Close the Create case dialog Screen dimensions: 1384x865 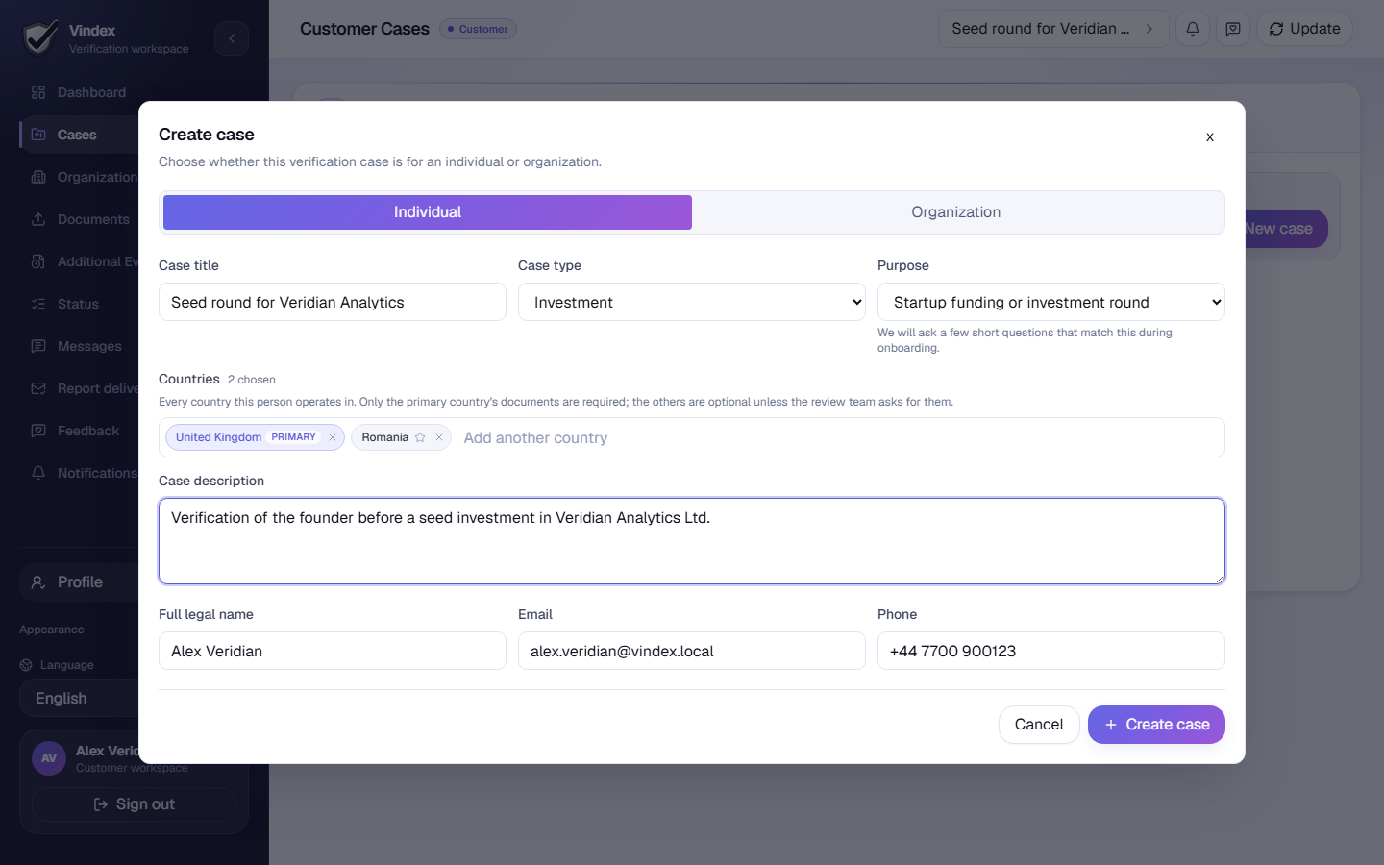coord(1210,136)
